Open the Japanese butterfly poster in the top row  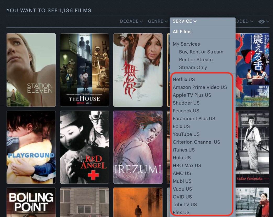point(253,70)
